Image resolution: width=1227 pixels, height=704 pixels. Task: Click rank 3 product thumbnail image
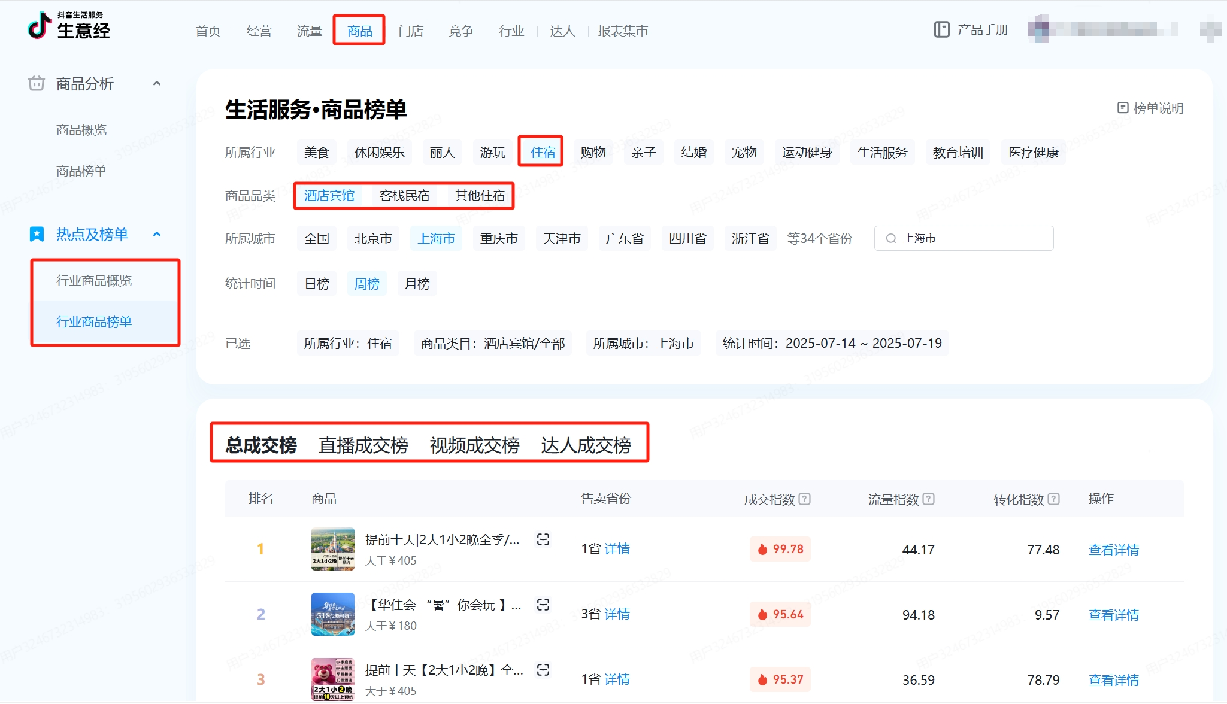[332, 679]
